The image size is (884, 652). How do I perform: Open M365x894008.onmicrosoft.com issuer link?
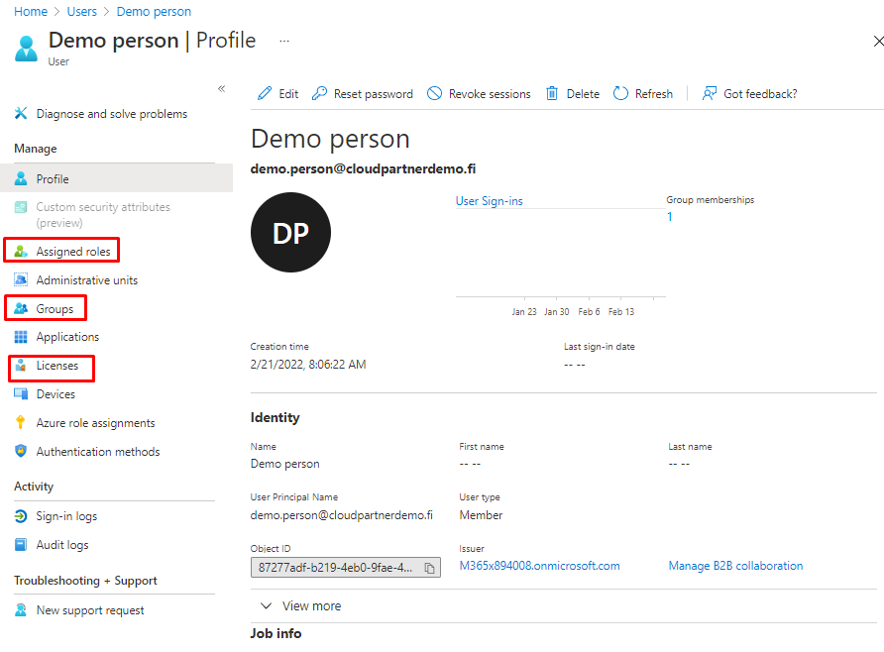[539, 566]
